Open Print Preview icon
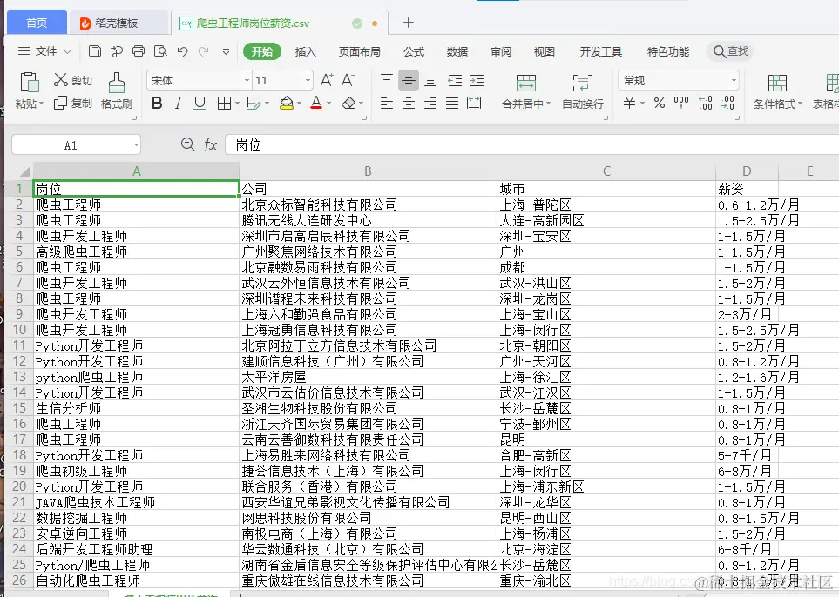The width and height of the screenshot is (839, 597). (160, 51)
